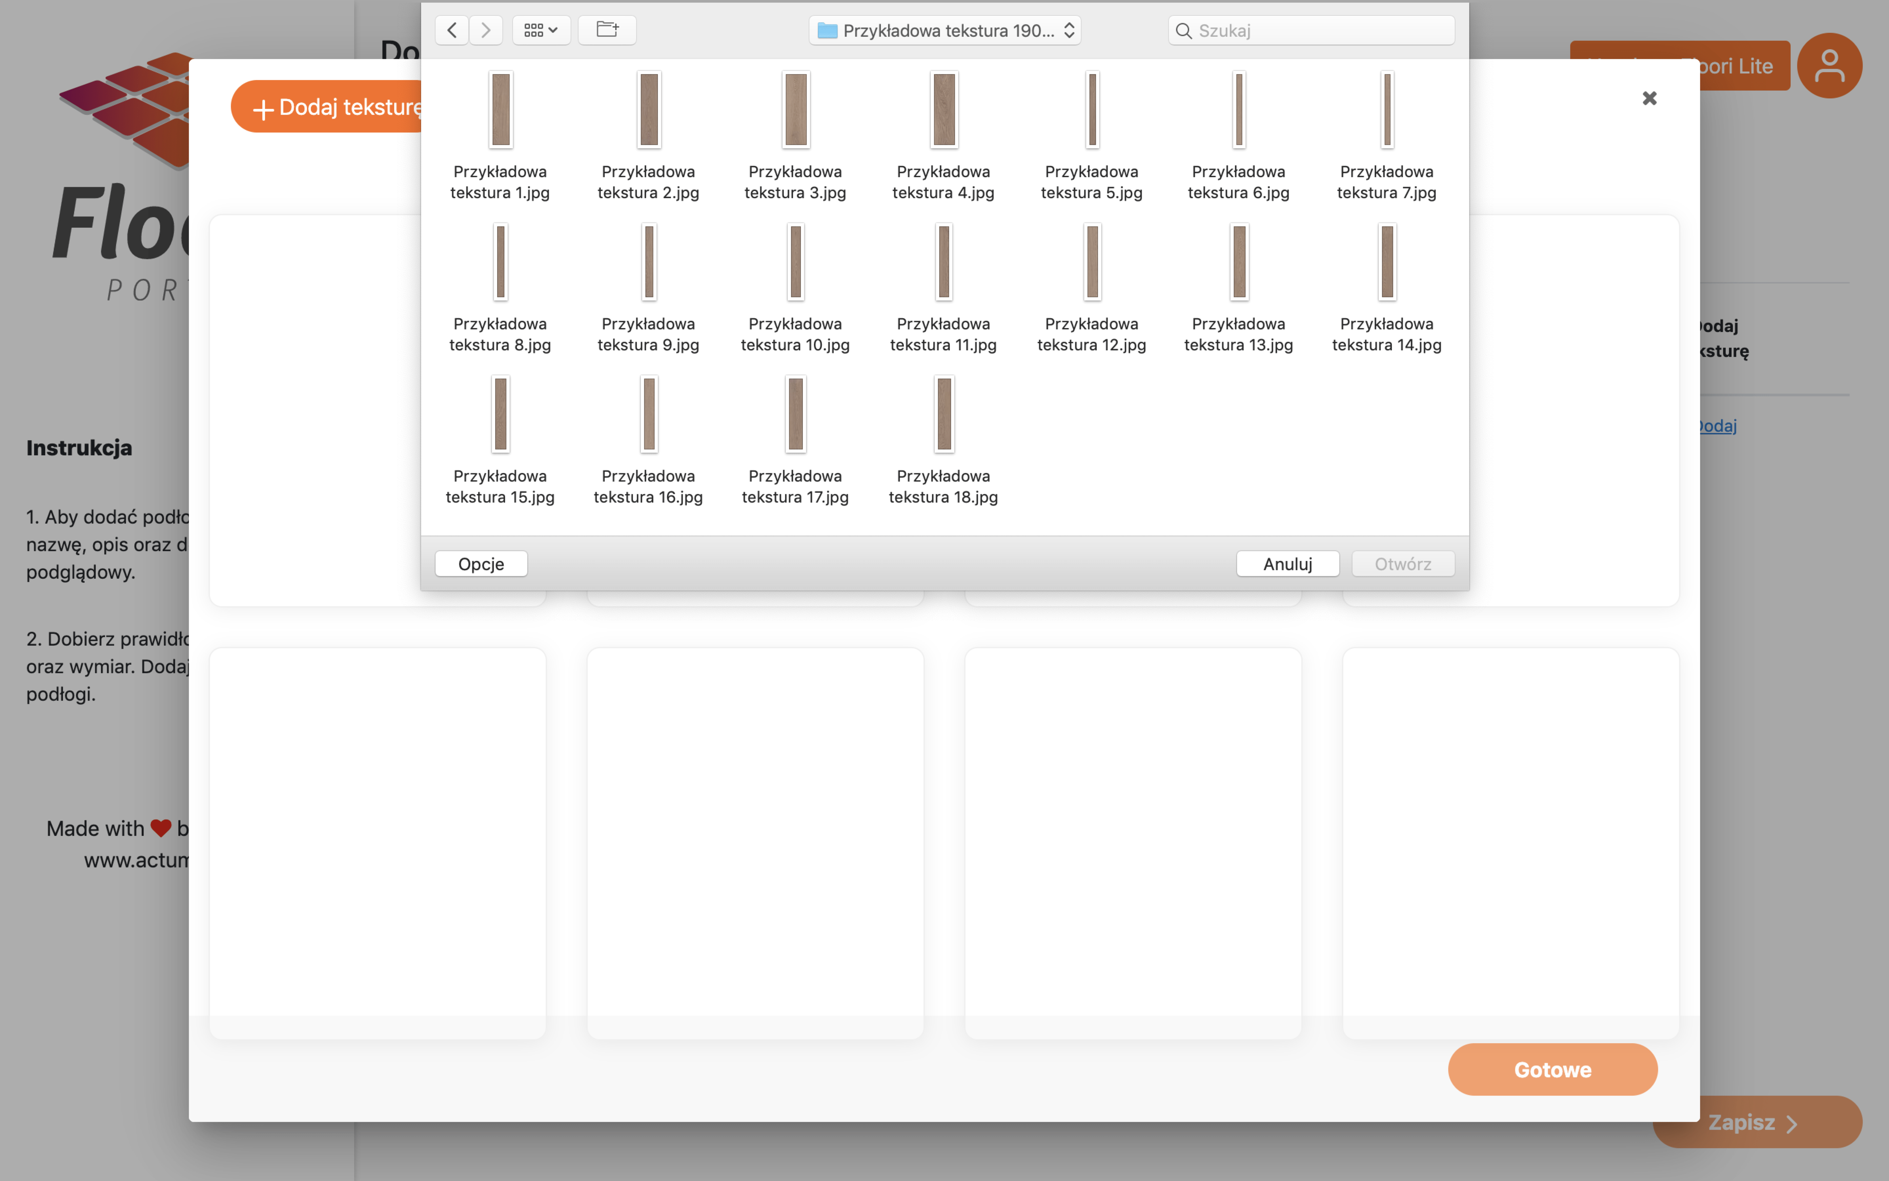This screenshot has width=1889, height=1181.
Task: Open the user profile avatar icon
Action: (1829, 66)
